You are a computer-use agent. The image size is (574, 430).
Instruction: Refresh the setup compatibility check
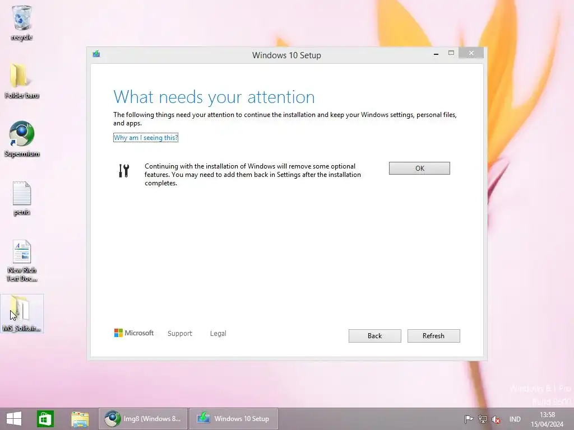point(433,336)
